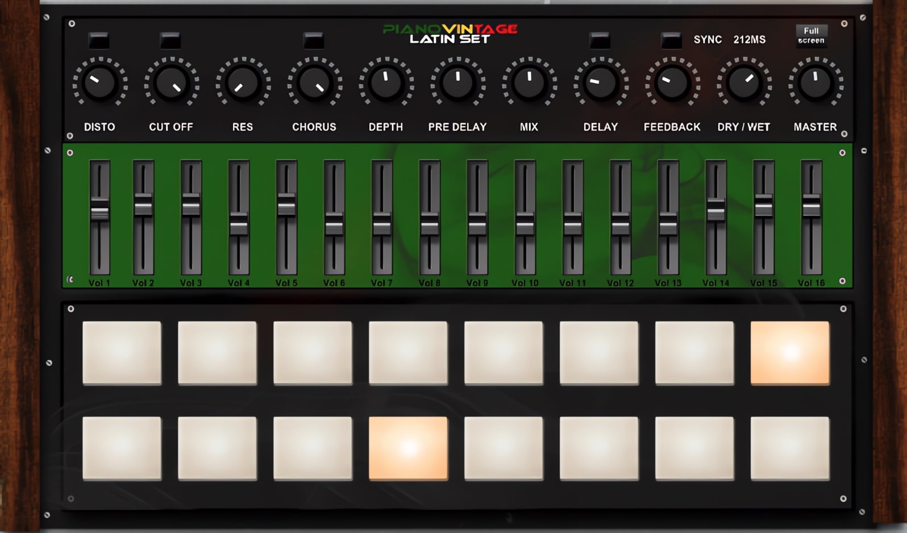The width and height of the screenshot is (907, 533).
Task: Tap the sixth pad in the bottom row
Action: click(600, 448)
